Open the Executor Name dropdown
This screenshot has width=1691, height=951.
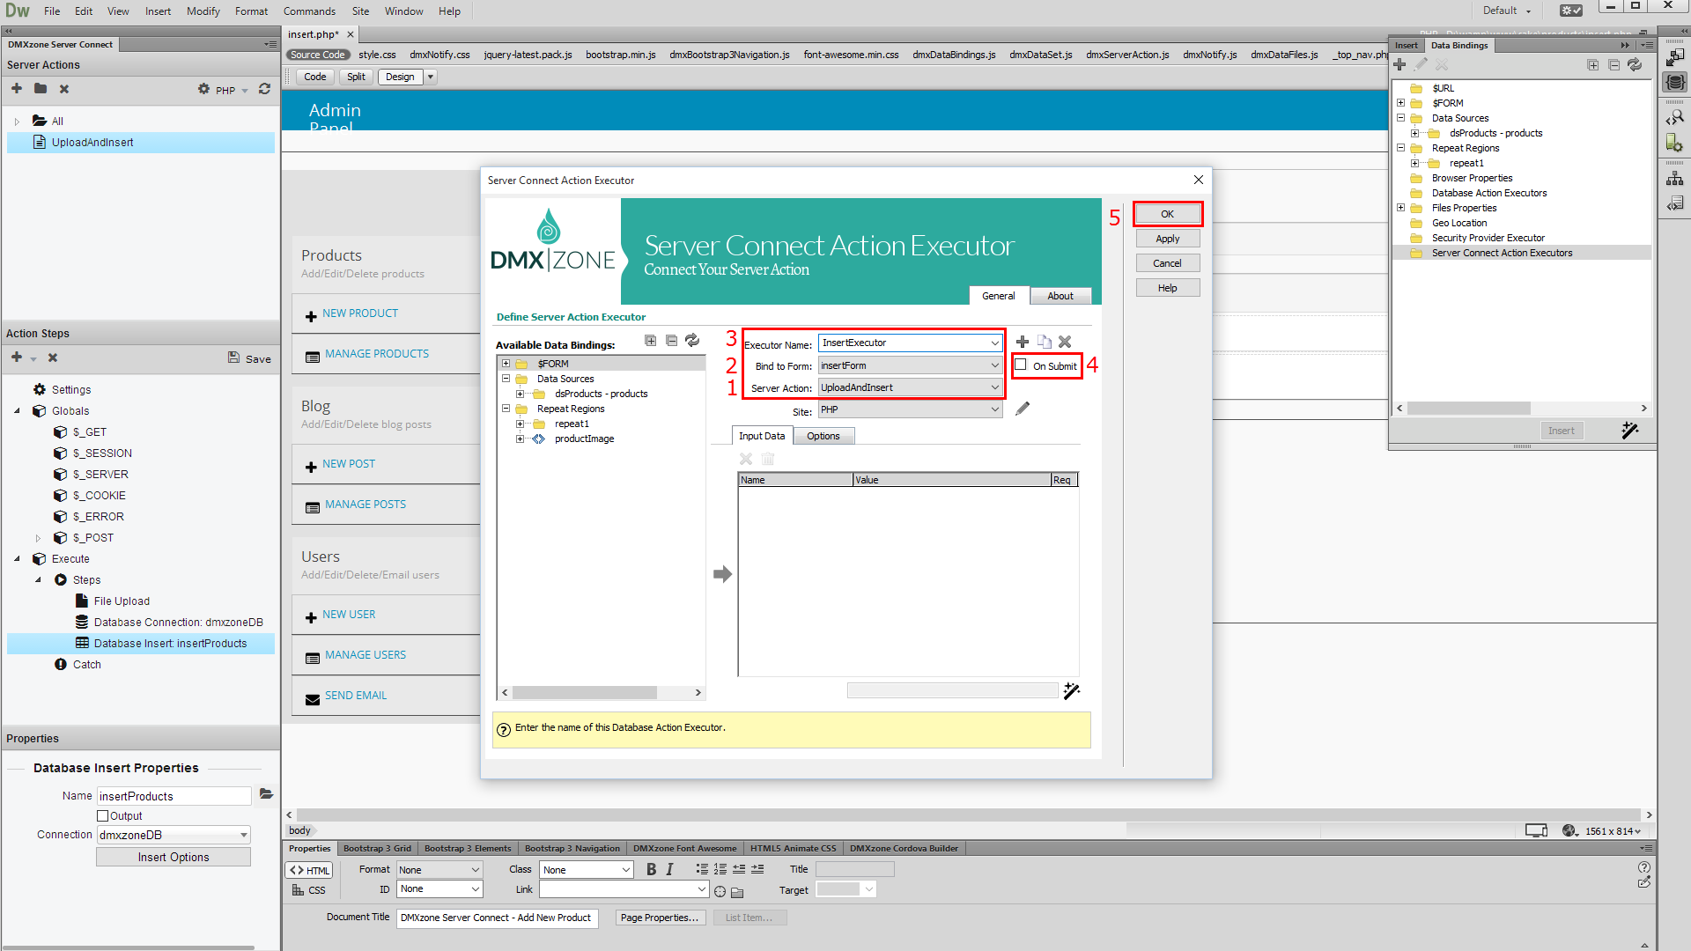click(994, 343)
